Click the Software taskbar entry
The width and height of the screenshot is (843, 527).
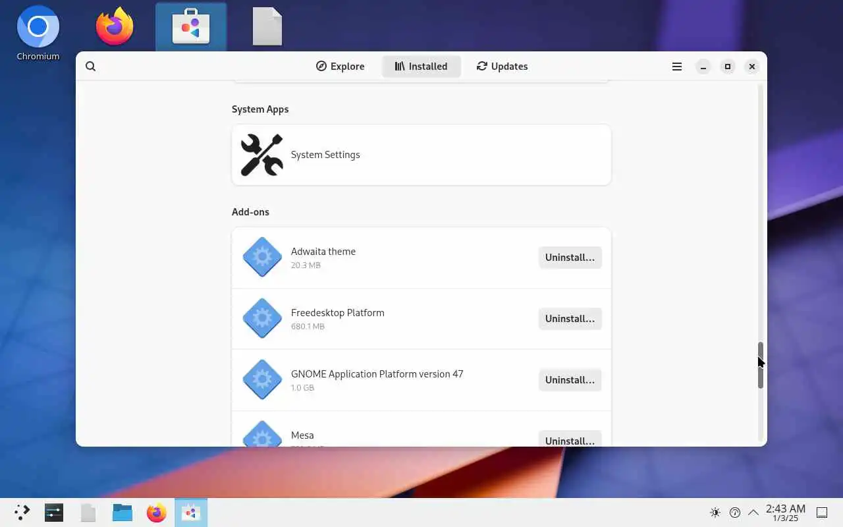coord(191,513)
